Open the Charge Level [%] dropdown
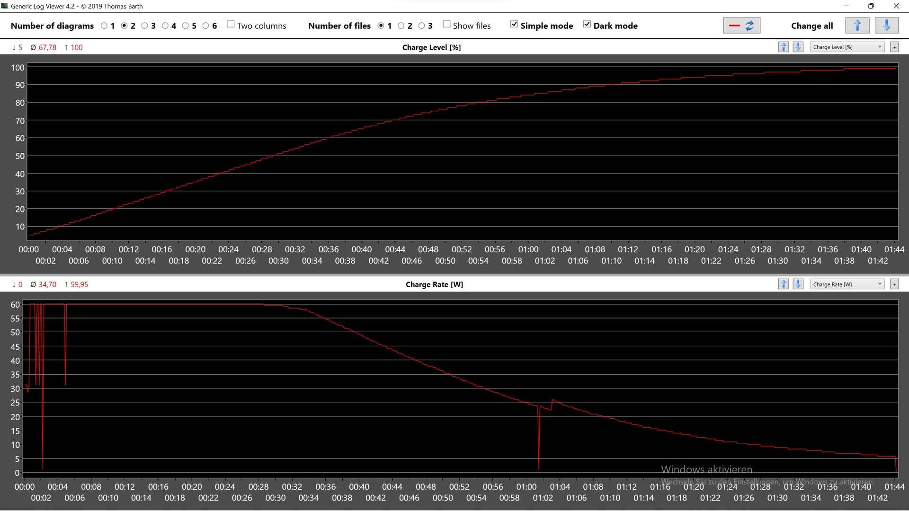Image resolution: width=909 pixels, height=511 pixels. 847,47
